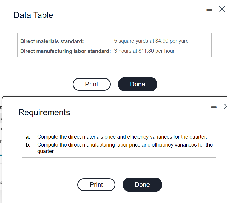This screenshot has height=203, width=227.
Task: Print the Requirements panel
Action: (96, 184)
